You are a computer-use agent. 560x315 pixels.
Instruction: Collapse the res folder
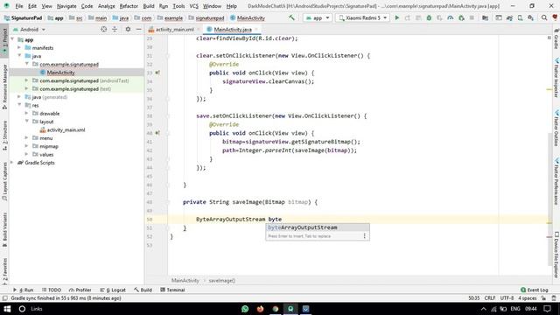pyautogui.click(x=19, y=105)
